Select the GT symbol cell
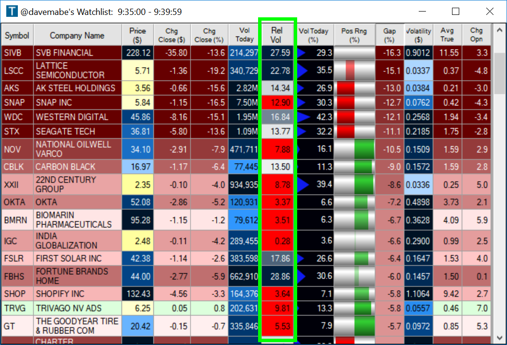507x345 pixels. pyautogui.click(x=17, y=326)
